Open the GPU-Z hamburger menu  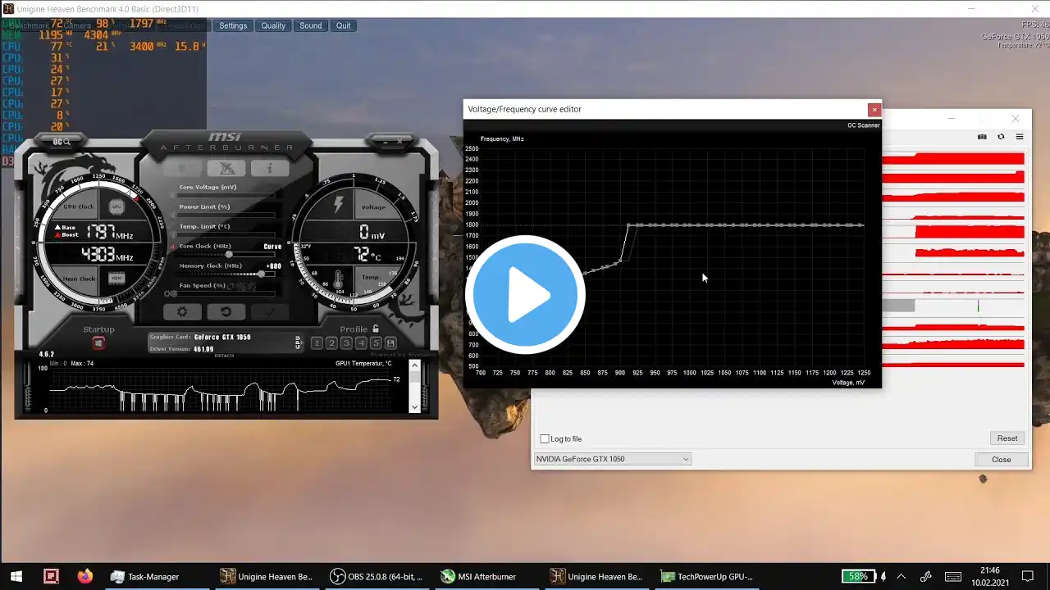[x=1020, y=137]
